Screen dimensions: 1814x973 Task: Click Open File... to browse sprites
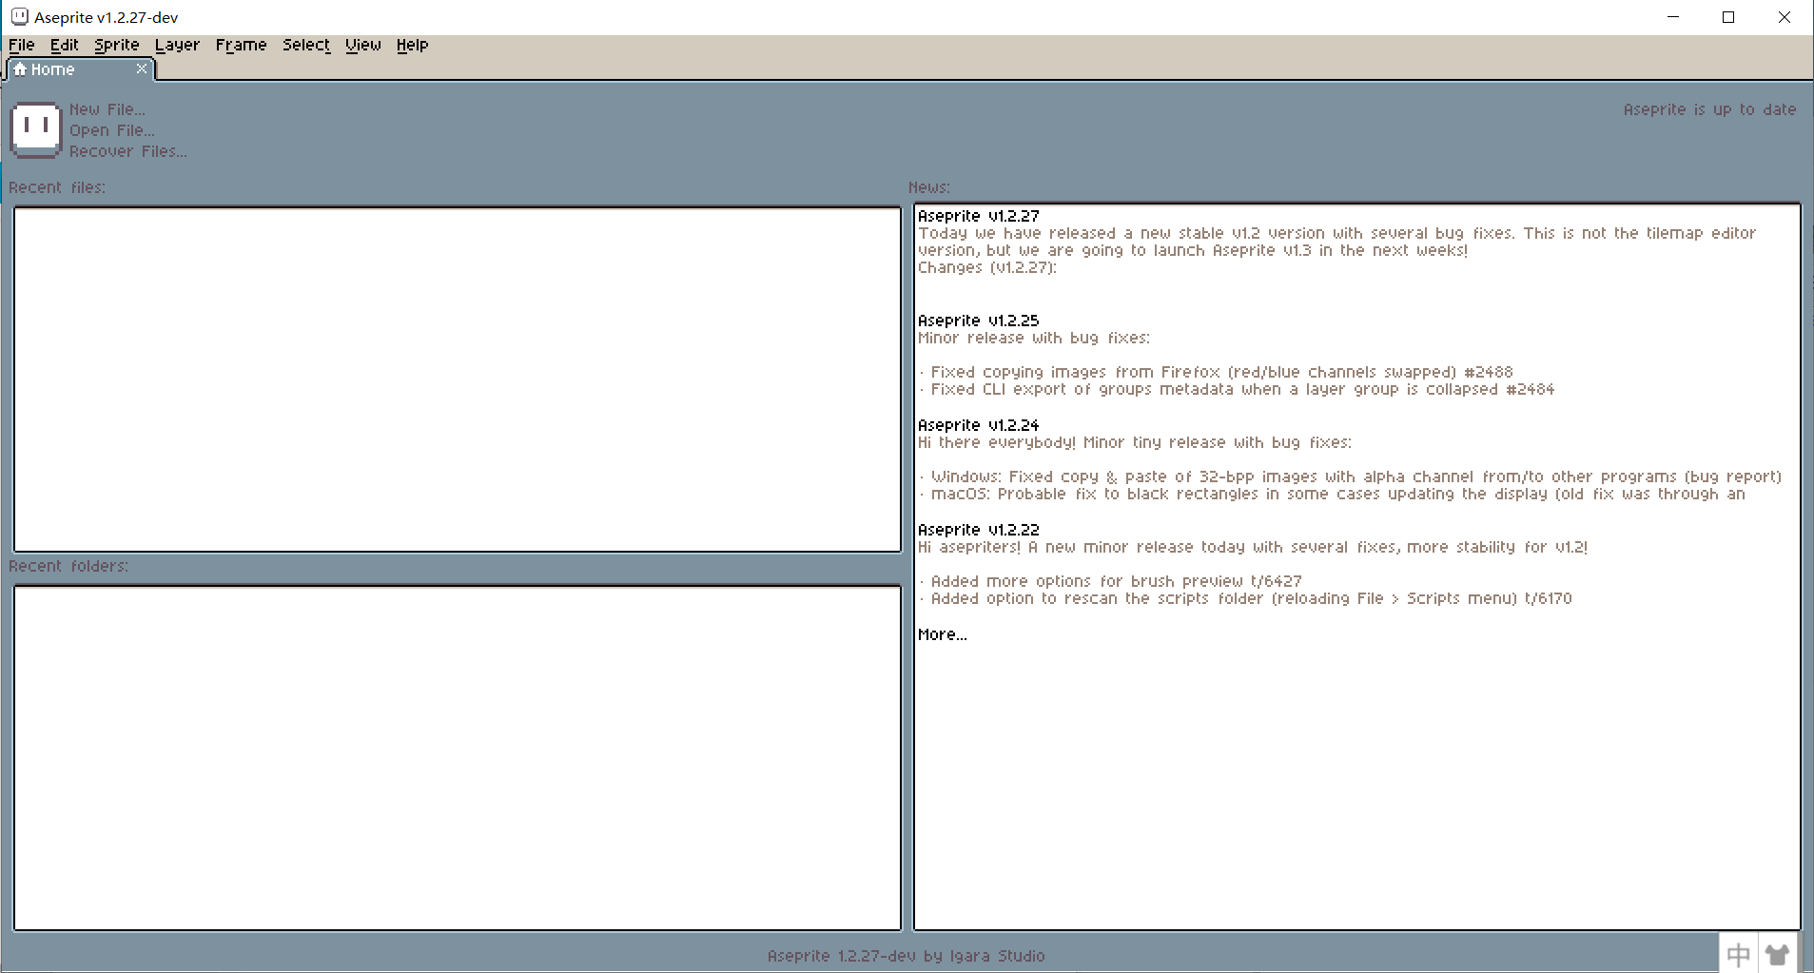pos(111,130)
